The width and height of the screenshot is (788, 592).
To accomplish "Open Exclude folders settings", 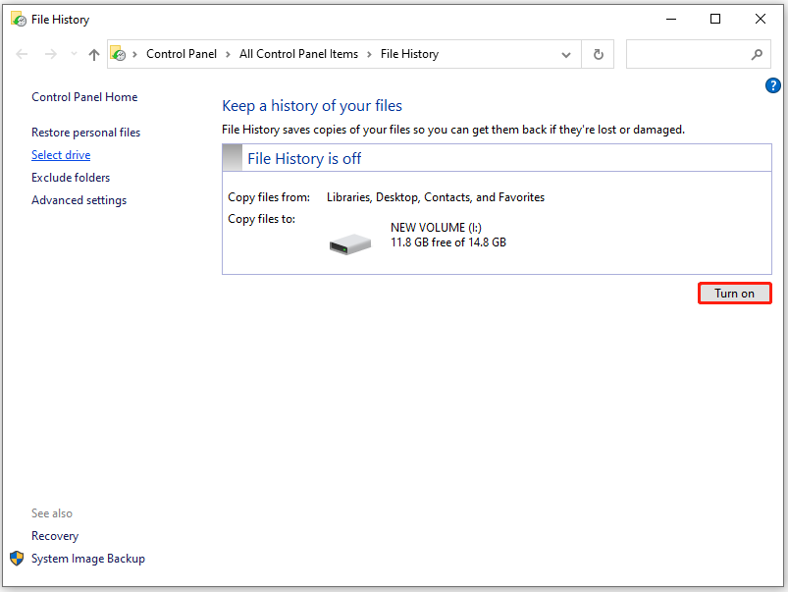I will [71, 178].
